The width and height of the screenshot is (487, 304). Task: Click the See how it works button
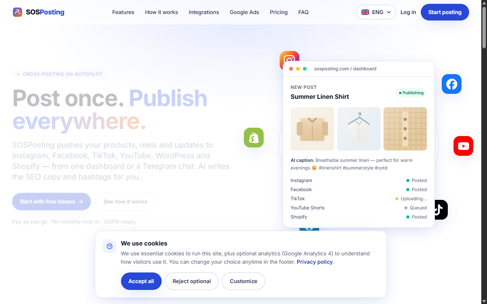pyautogui.click(x=125, y=201)
